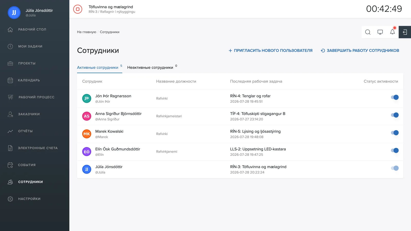Click the JJ profile avatar in the sidebar

pyautogui.click(x=14, y=13)
